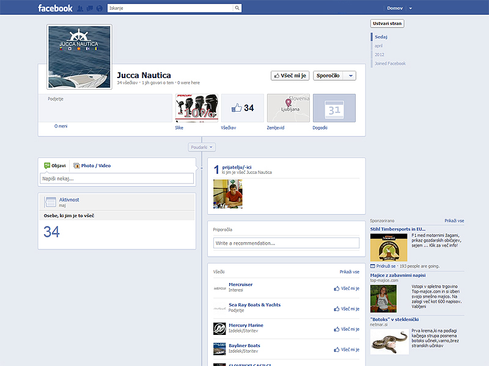Open the Zemljevid link
This screenshot has width=489, height=366.
tap(276, 127)
